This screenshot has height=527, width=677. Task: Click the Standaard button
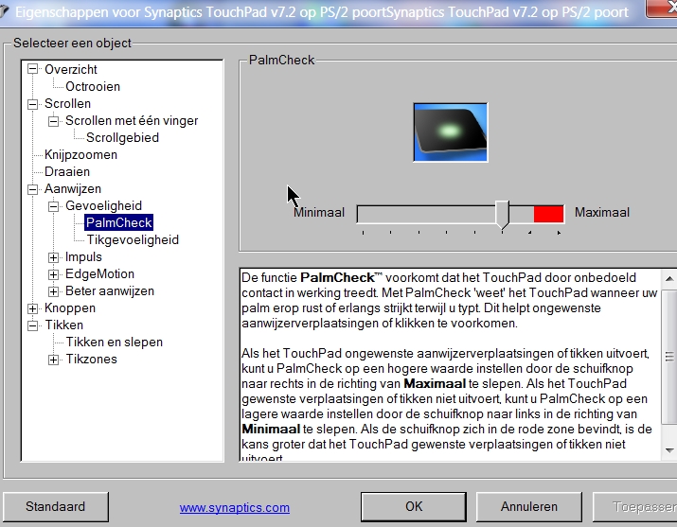55,507
